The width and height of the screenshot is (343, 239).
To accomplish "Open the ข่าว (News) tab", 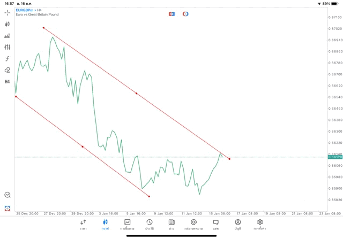I will coord(171,224).
